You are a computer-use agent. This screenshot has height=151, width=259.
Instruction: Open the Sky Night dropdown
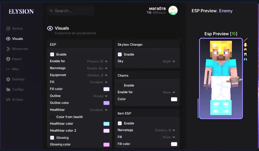[x=169, y=61]
